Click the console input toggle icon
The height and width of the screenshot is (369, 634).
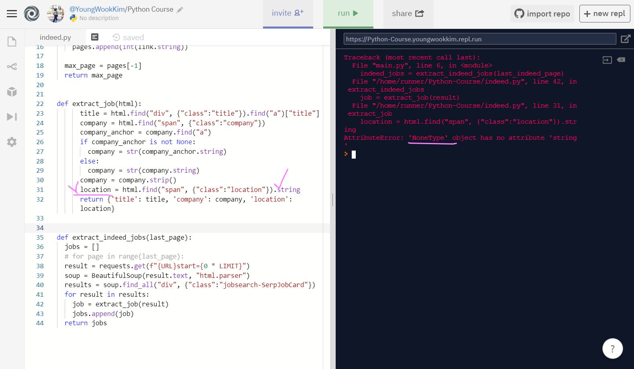pyautogui.click(x=607, y=60)
